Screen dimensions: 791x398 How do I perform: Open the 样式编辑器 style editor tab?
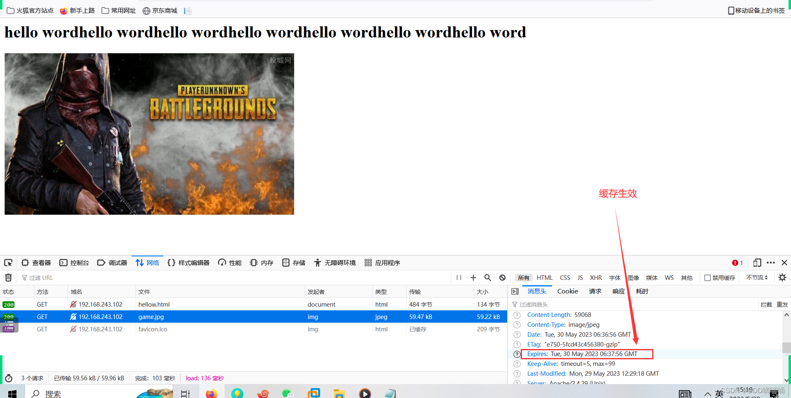[x=188, y=263]
